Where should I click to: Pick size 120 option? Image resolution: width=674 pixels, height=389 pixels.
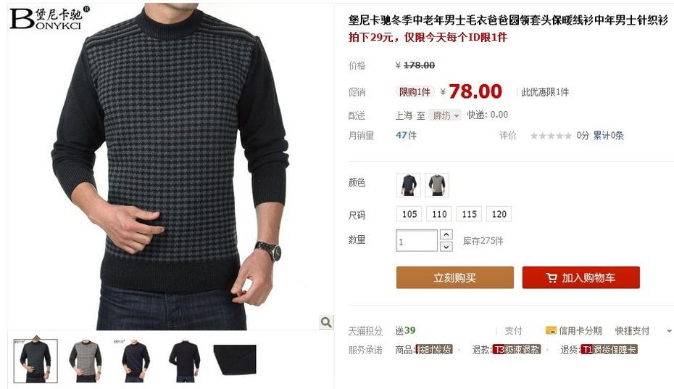[499, 214]
